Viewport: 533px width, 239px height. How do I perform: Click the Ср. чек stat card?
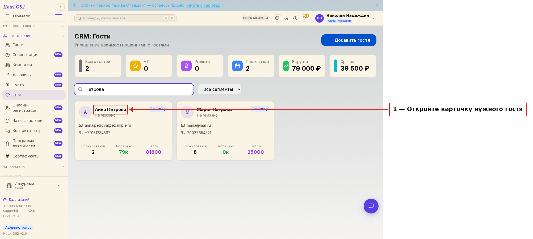point(353,66)
